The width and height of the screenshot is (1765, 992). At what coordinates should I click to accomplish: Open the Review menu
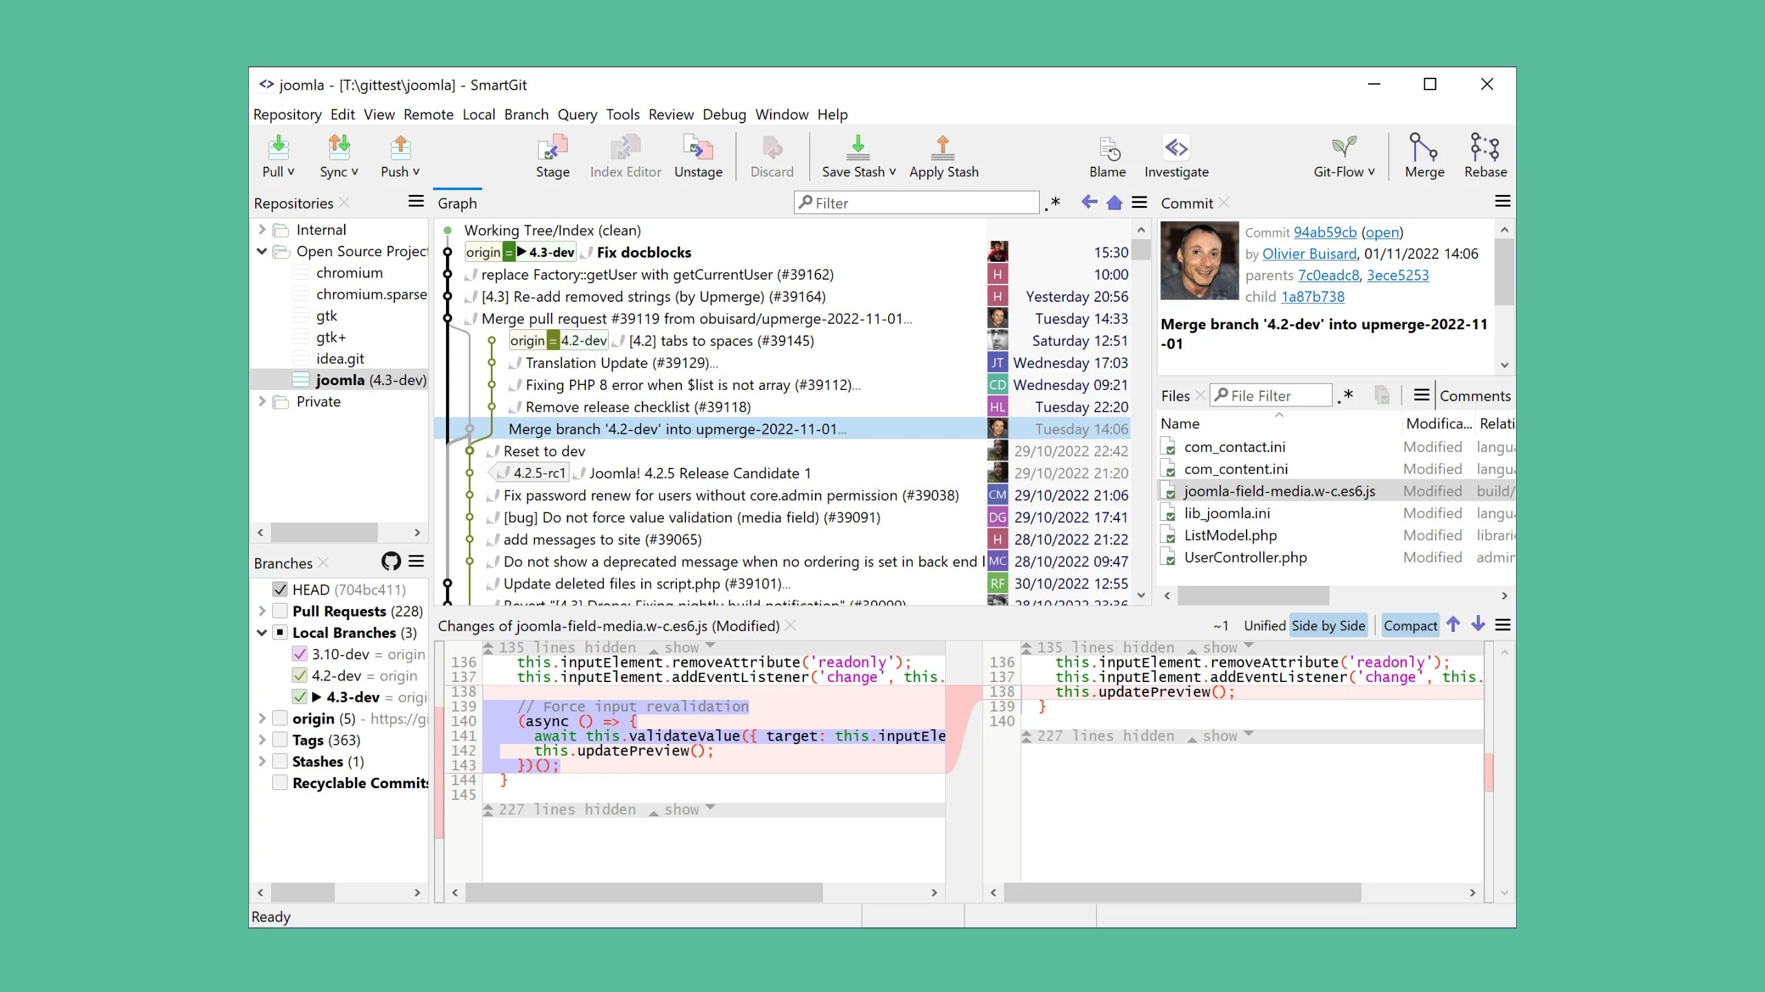[670, 114]
